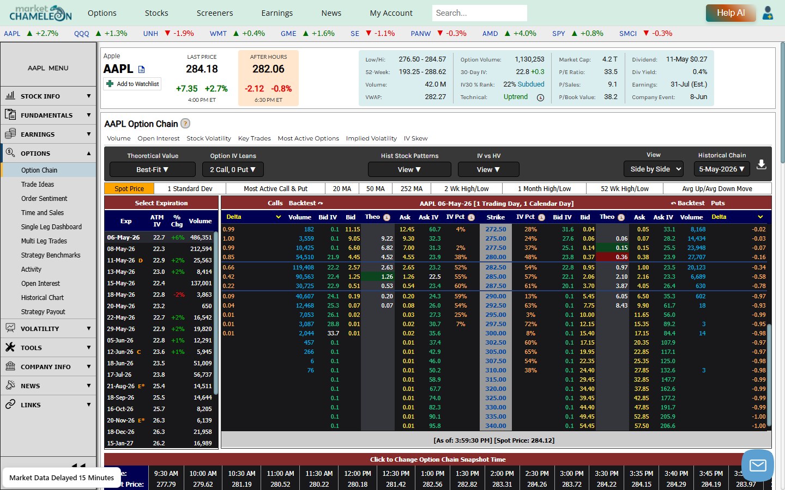Open the 2 Call, 0 Put dropdown
The image size is (785, 490).
coord(233,169)
